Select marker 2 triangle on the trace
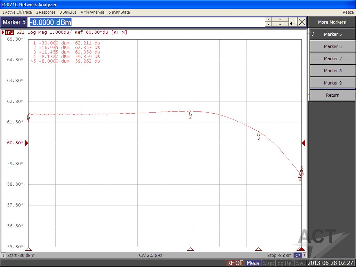Image resolution: width=356 pixels, height=267 pixels. [x=190, y=113]
